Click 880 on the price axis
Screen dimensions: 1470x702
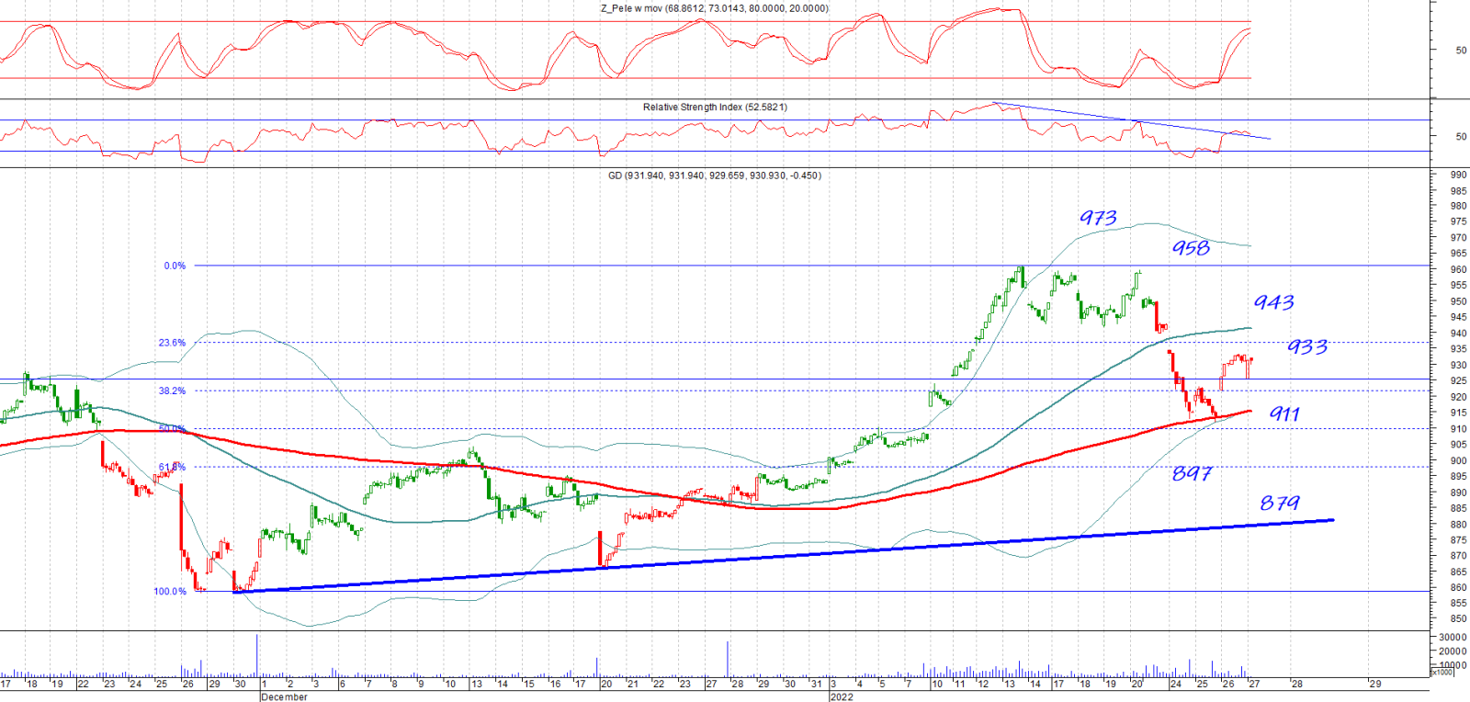[x=1458, y=525]
